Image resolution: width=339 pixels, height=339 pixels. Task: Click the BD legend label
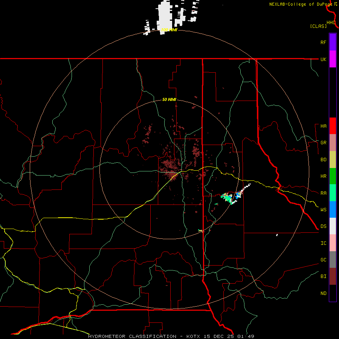point(323,160)
